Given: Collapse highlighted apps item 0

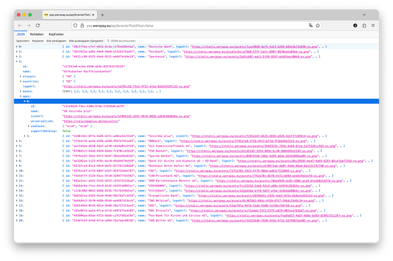Looking at the screenshot, I should point(25,101).
